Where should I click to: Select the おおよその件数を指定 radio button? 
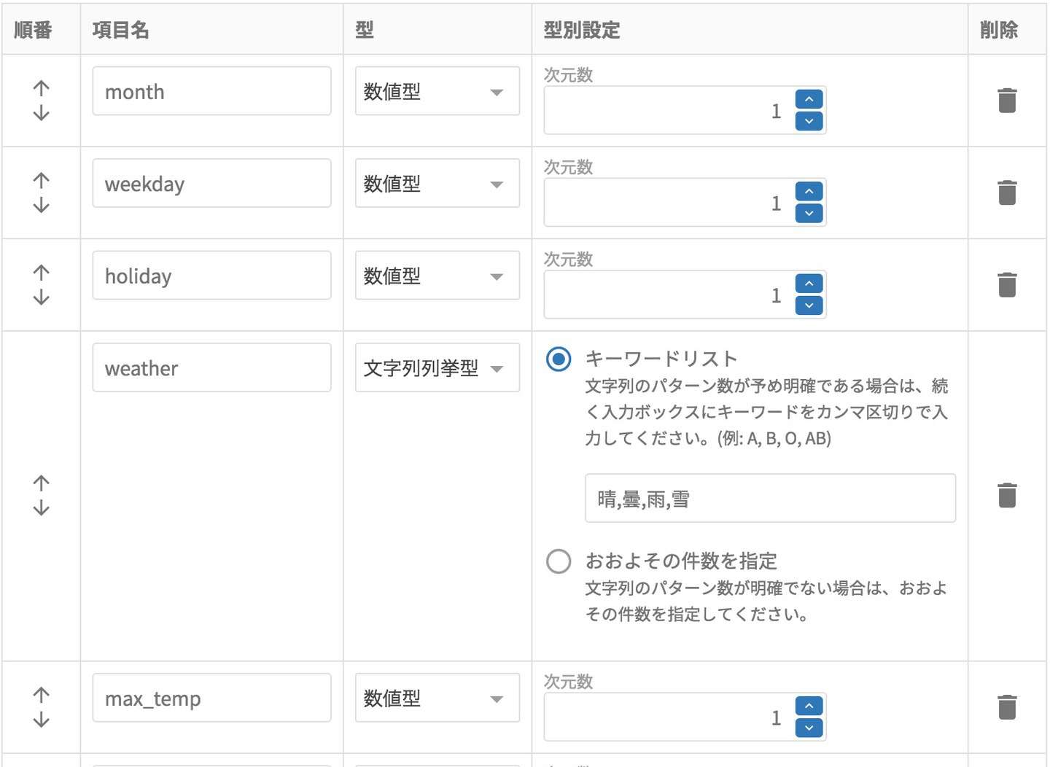pos(559,561)
